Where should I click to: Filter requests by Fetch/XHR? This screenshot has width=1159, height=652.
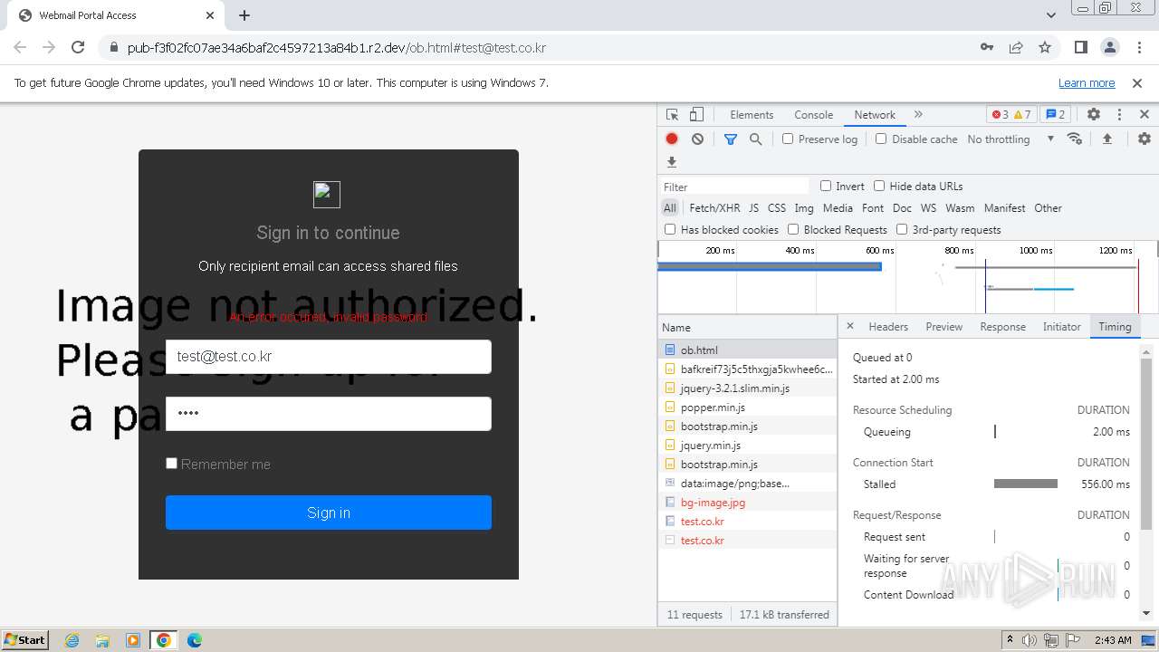coord(714,208)
